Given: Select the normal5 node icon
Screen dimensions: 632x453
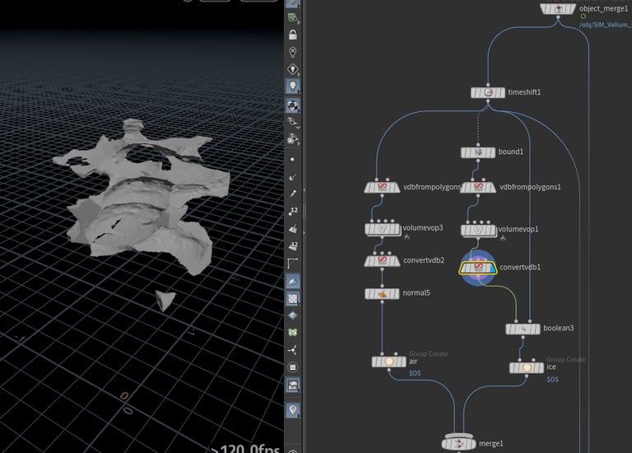Looking at the screenshot, I should (382, 294).
